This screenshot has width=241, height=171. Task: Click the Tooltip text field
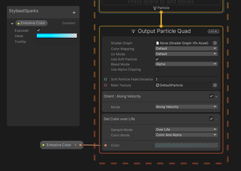coord(57,42)
